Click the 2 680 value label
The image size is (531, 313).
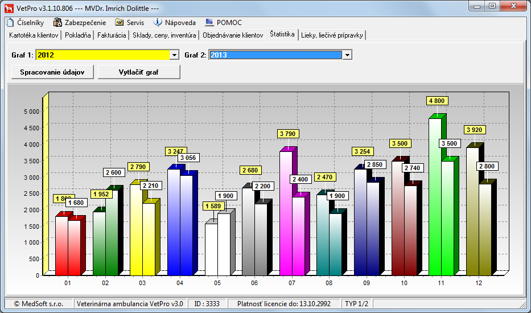click(x=251, y=170)
